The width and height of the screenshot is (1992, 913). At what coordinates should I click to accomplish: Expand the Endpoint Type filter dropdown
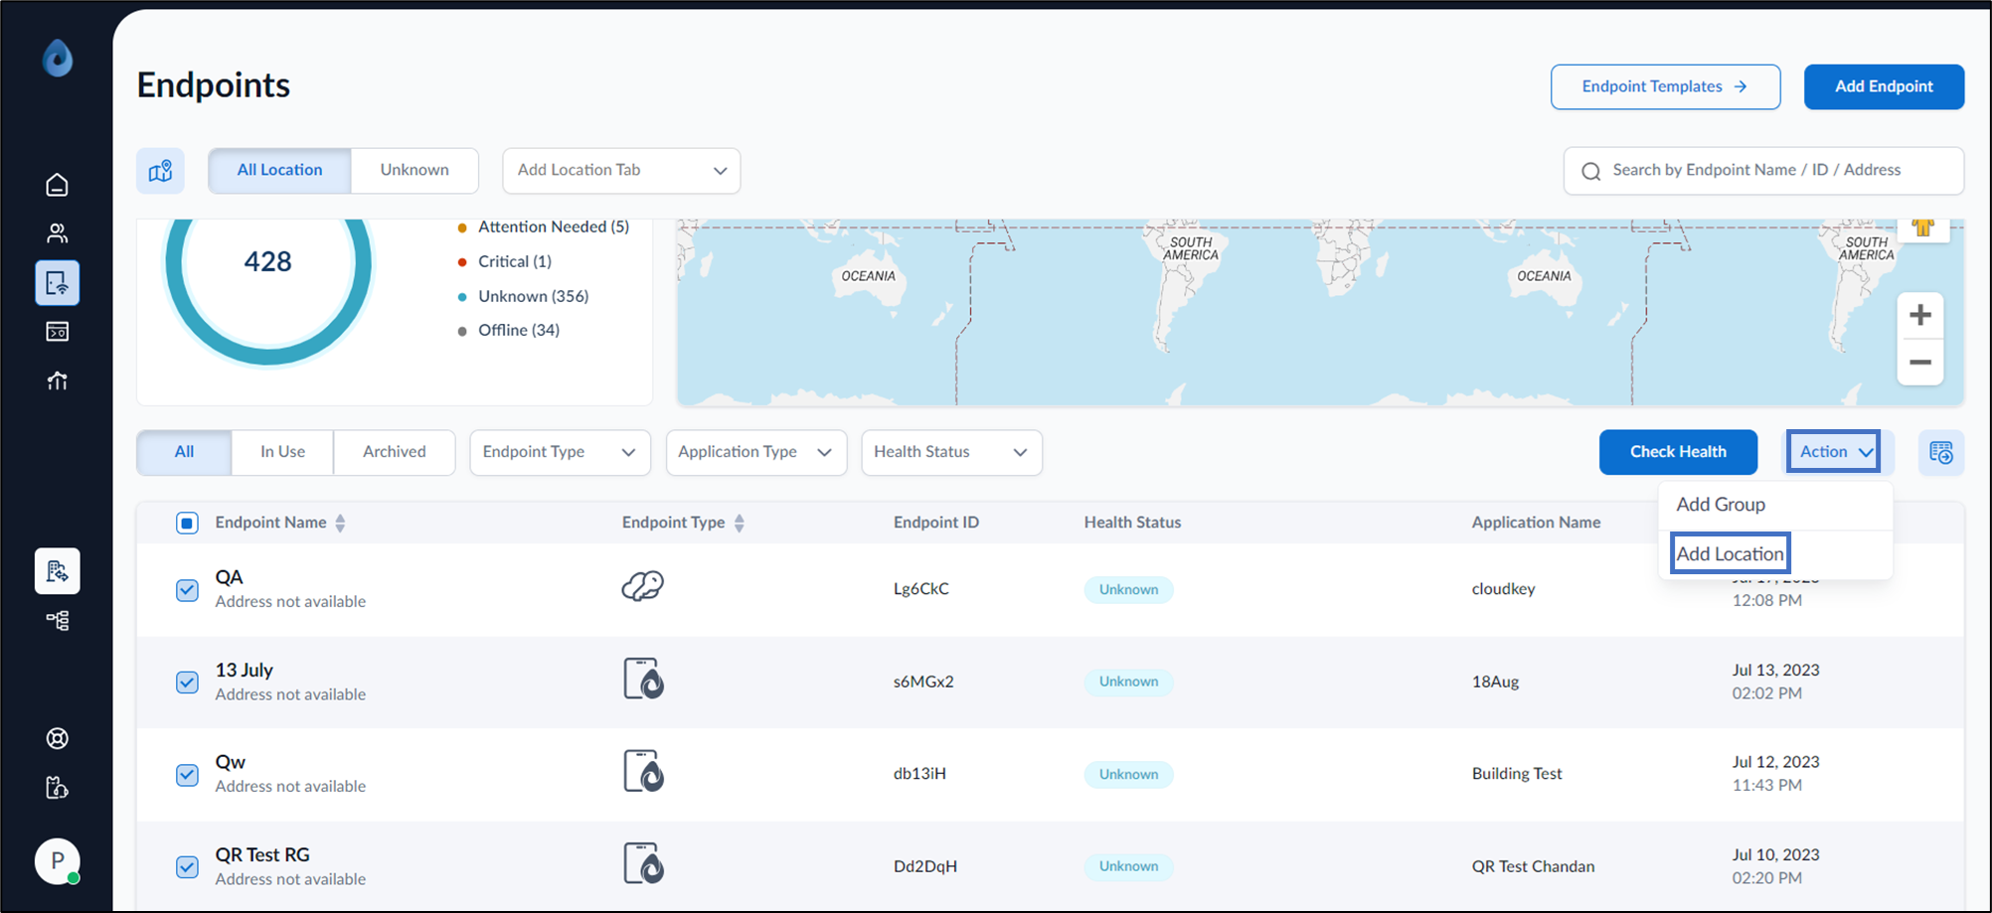(x=560, y=452)
